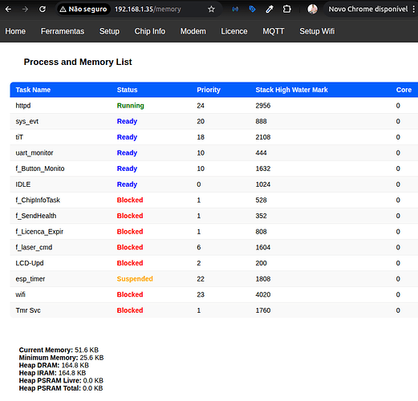Click the Task Name column header
Image resolution: width=418 pixels, height=401 pixels.
33,90
